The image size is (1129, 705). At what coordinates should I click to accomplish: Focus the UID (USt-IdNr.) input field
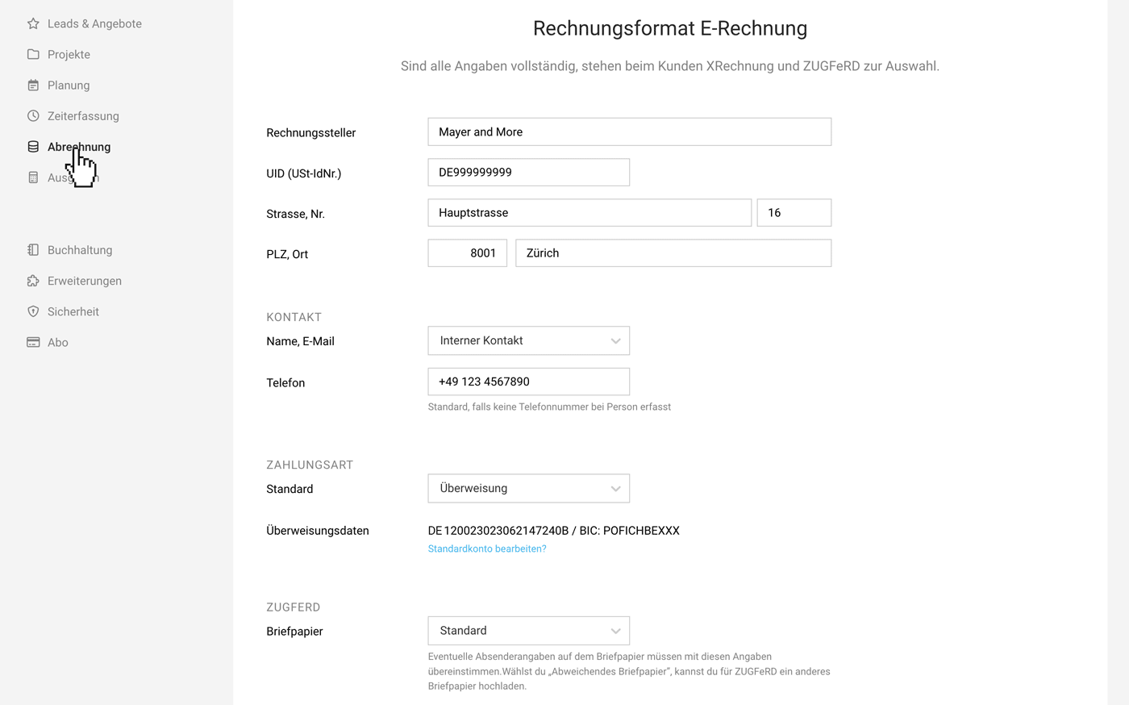coord(528,172)
